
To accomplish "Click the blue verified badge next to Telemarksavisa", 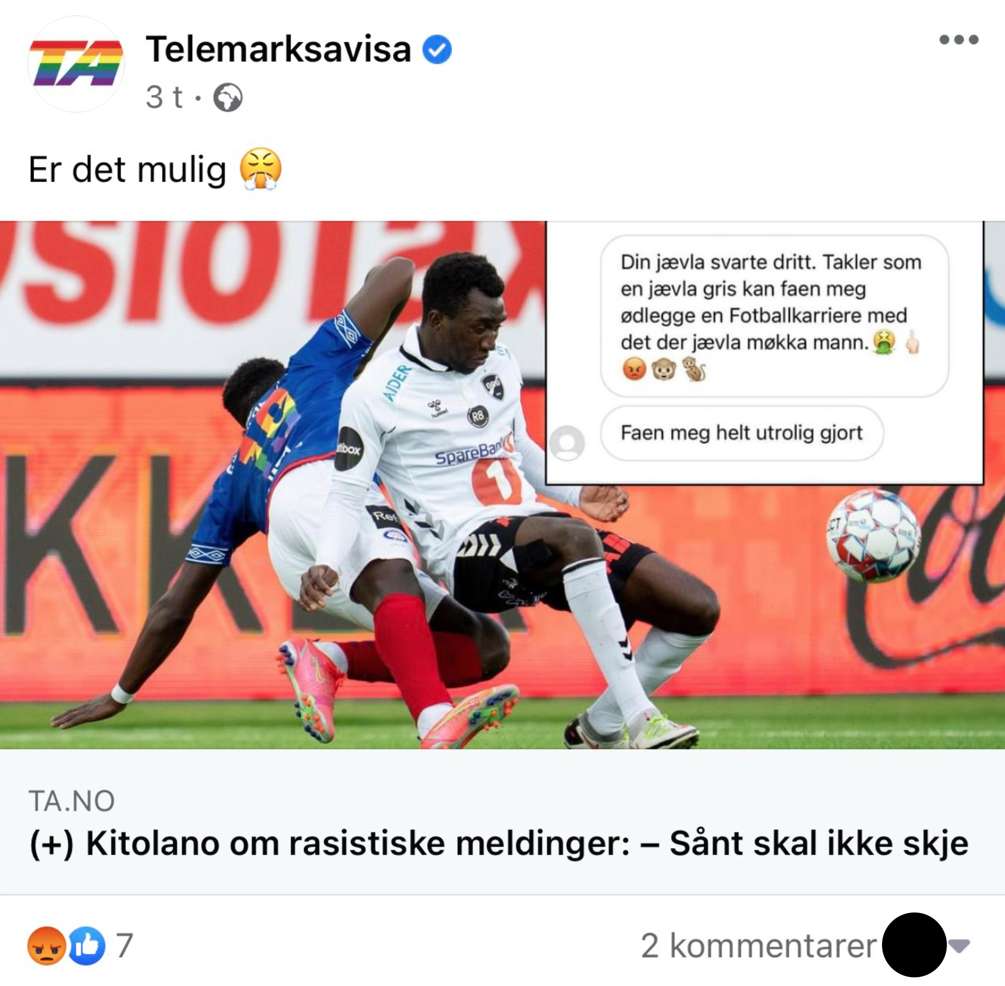I will (437, 49).
